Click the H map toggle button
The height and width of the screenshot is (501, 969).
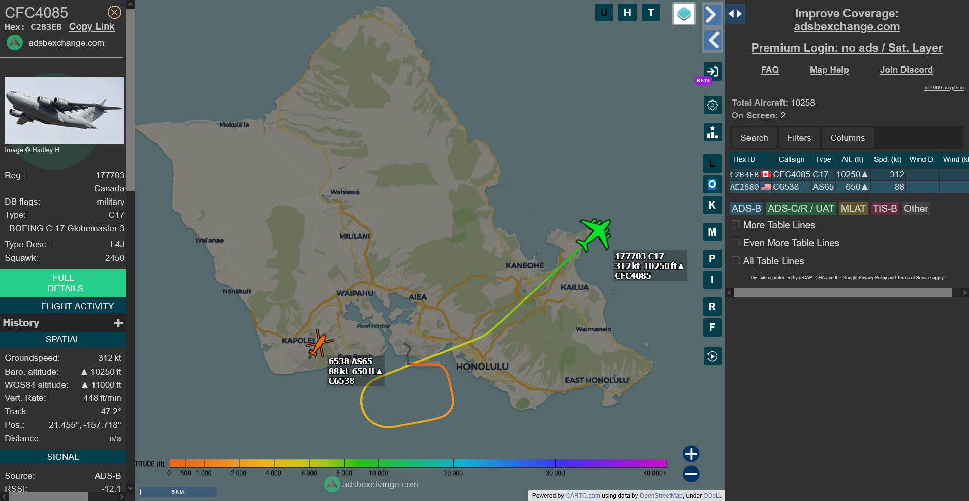point(628,13)
